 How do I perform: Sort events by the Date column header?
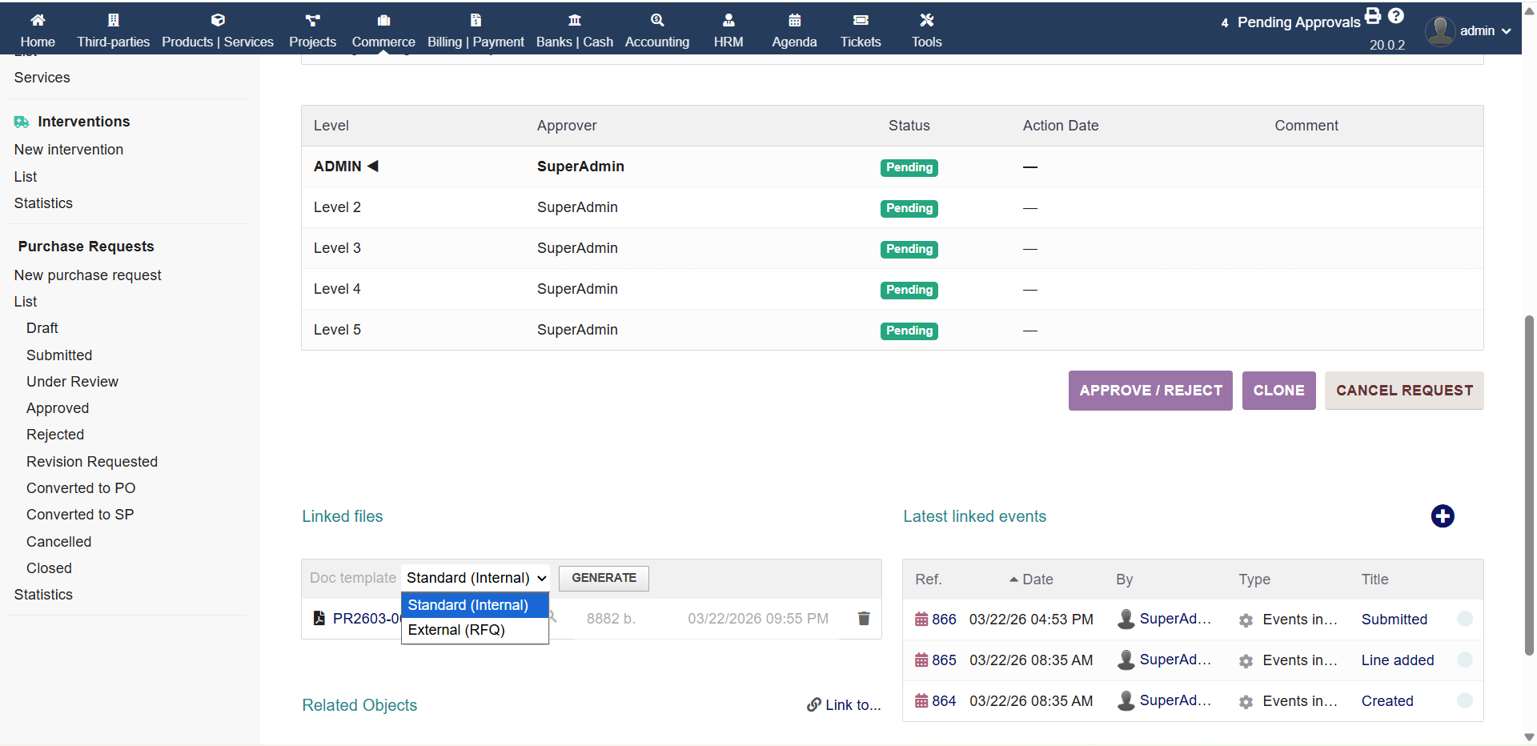coord(1037,580)
